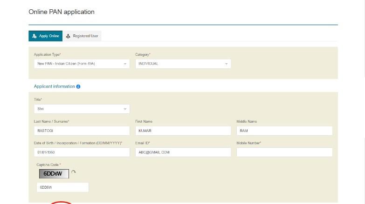365x204 pixels.
Task: Click the captcha entry field with 6DD6W
Action: tap(62, 187)
